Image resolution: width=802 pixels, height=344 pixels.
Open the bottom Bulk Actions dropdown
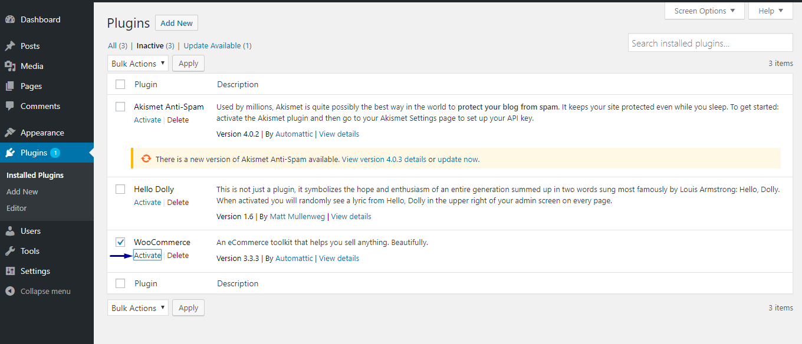tap(138, 308)
